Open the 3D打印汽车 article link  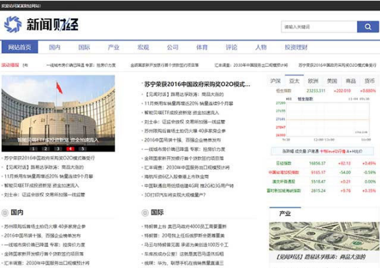[175, 195]
